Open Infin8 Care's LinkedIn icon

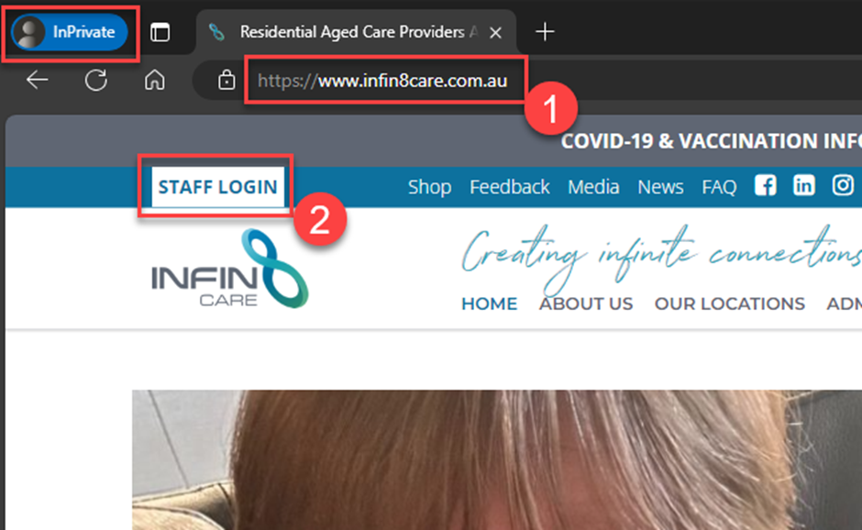click(x=803, y=185)
